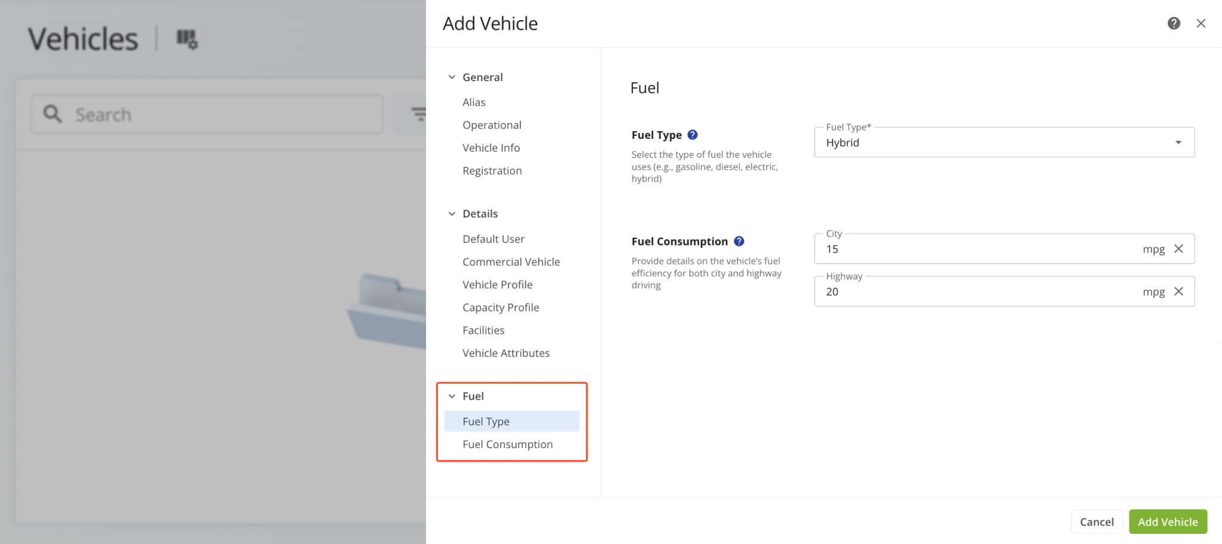Click into the City consumption field

point(979,249)
